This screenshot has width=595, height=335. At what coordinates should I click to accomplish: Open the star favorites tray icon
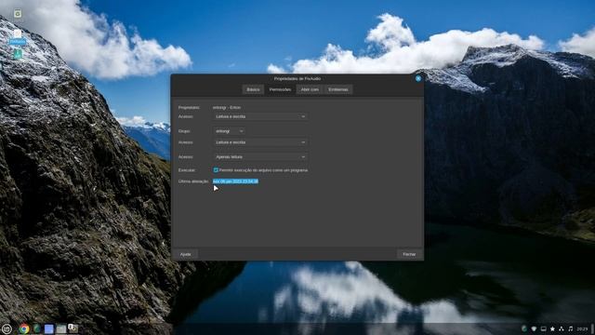click(552, 328)
